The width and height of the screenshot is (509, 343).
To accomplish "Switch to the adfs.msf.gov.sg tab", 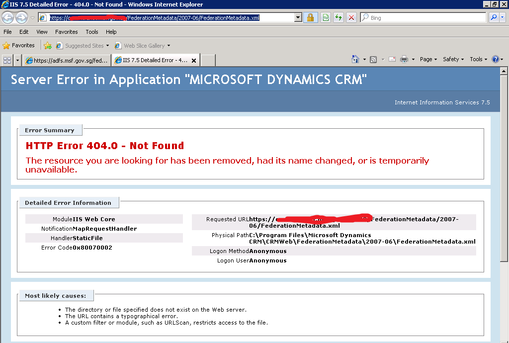I will click(67, 60).
